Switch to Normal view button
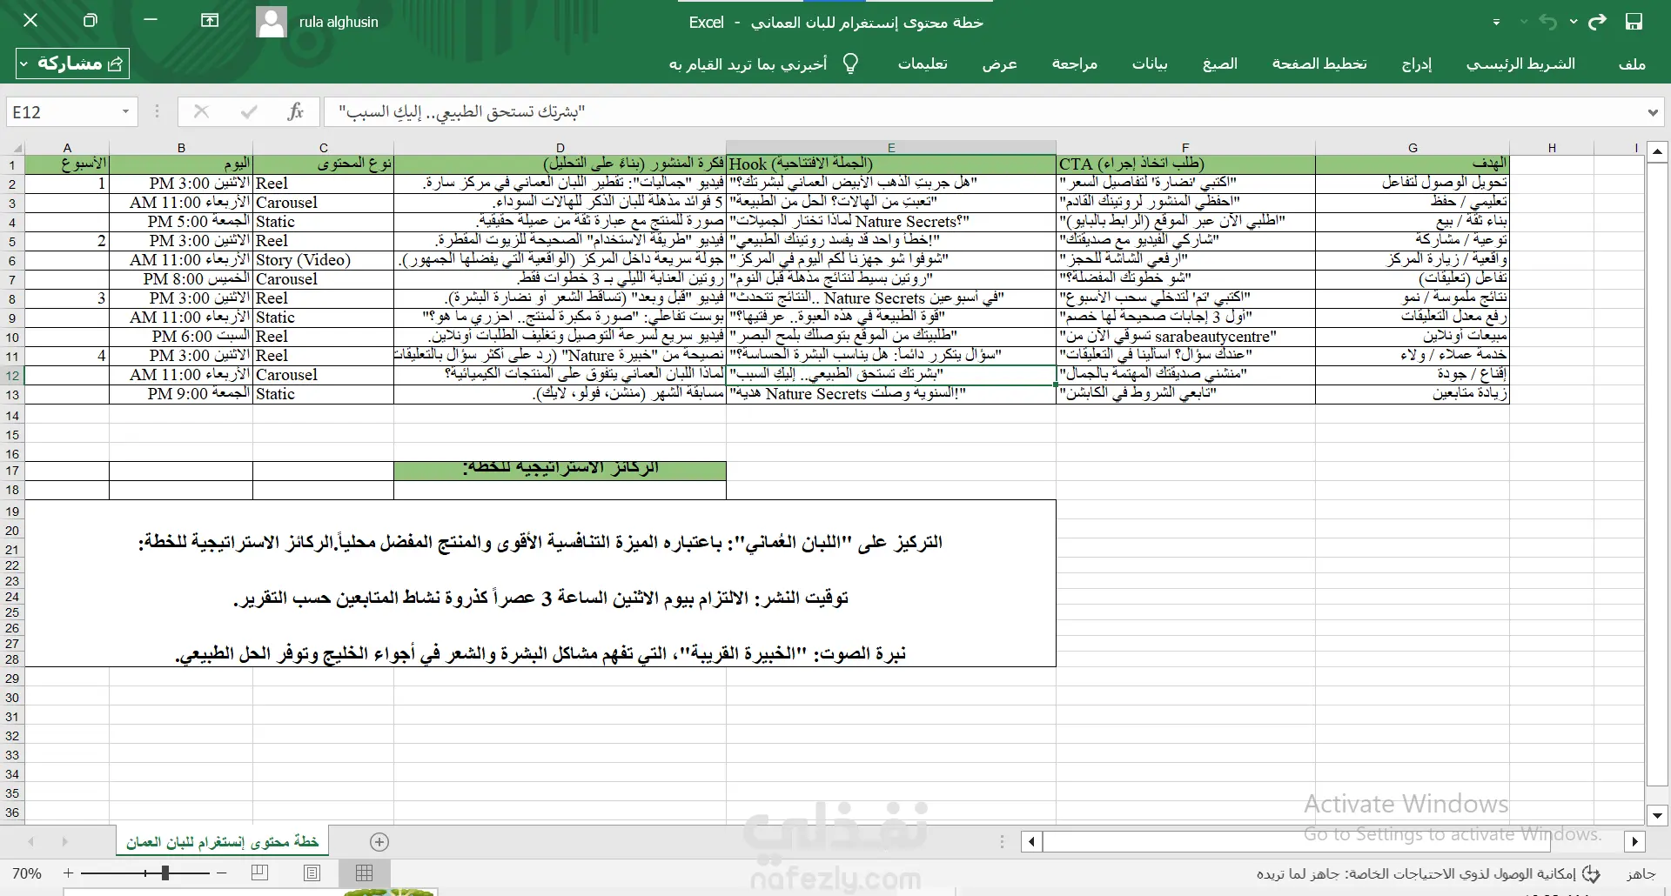This screenshot has height=896, width=1671. click(365, 873)
